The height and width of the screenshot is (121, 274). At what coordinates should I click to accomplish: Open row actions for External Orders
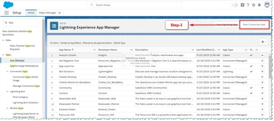pos(262,110)
